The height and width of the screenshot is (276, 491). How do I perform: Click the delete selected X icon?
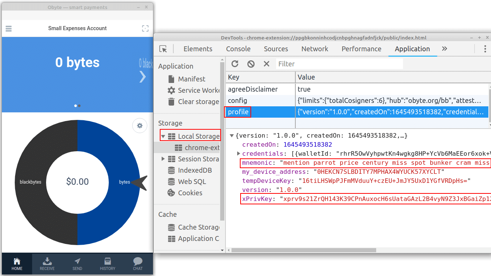pos(267,64)
